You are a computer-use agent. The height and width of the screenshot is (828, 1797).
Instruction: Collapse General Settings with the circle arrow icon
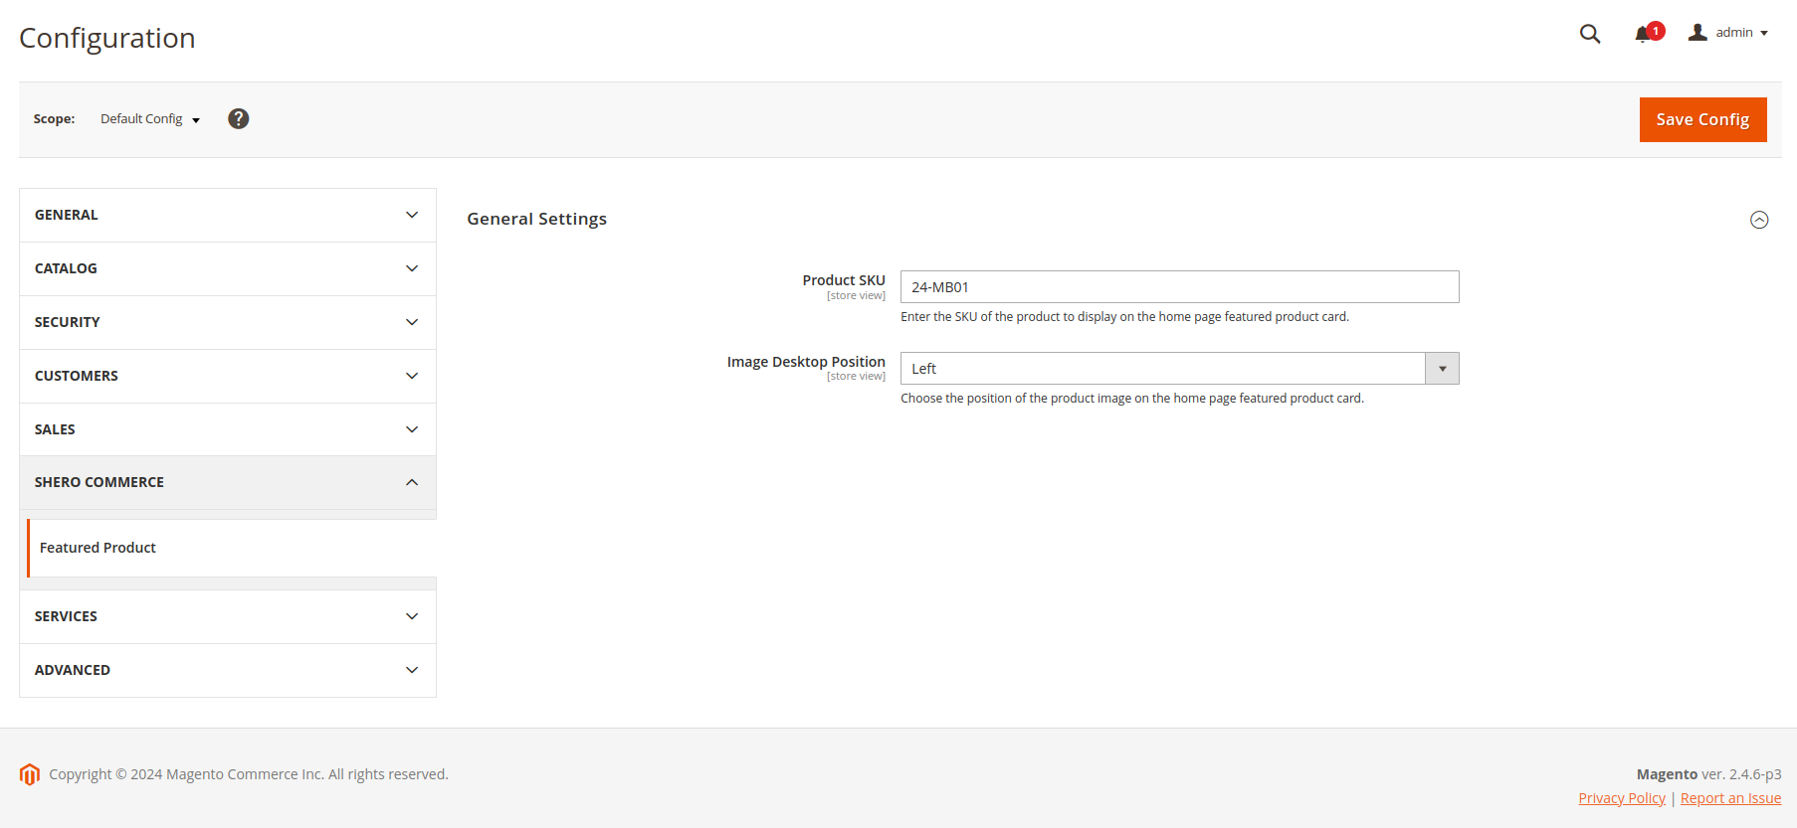pos(1759,220)
